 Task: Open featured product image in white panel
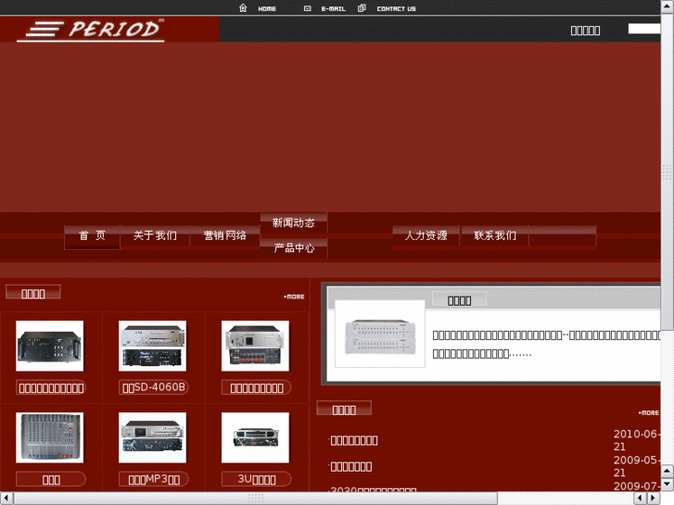pos(380,334)
